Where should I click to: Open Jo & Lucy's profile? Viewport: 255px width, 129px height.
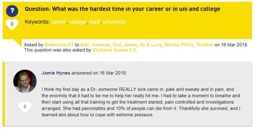pyautogui.click(x=151, y=45)
